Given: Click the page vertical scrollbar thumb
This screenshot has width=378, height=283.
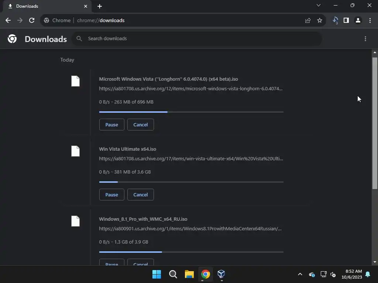Looking at the screenshot, I should point(375,123).
